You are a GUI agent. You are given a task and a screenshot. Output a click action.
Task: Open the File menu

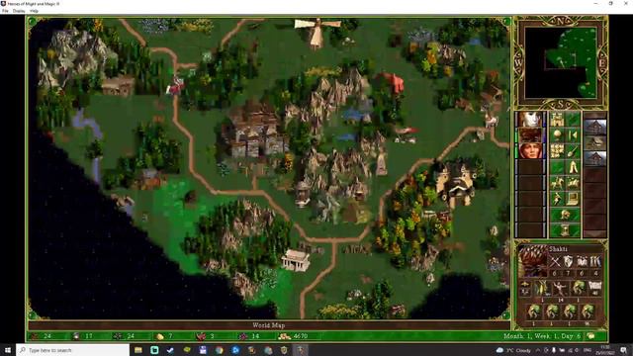[5, 11]
